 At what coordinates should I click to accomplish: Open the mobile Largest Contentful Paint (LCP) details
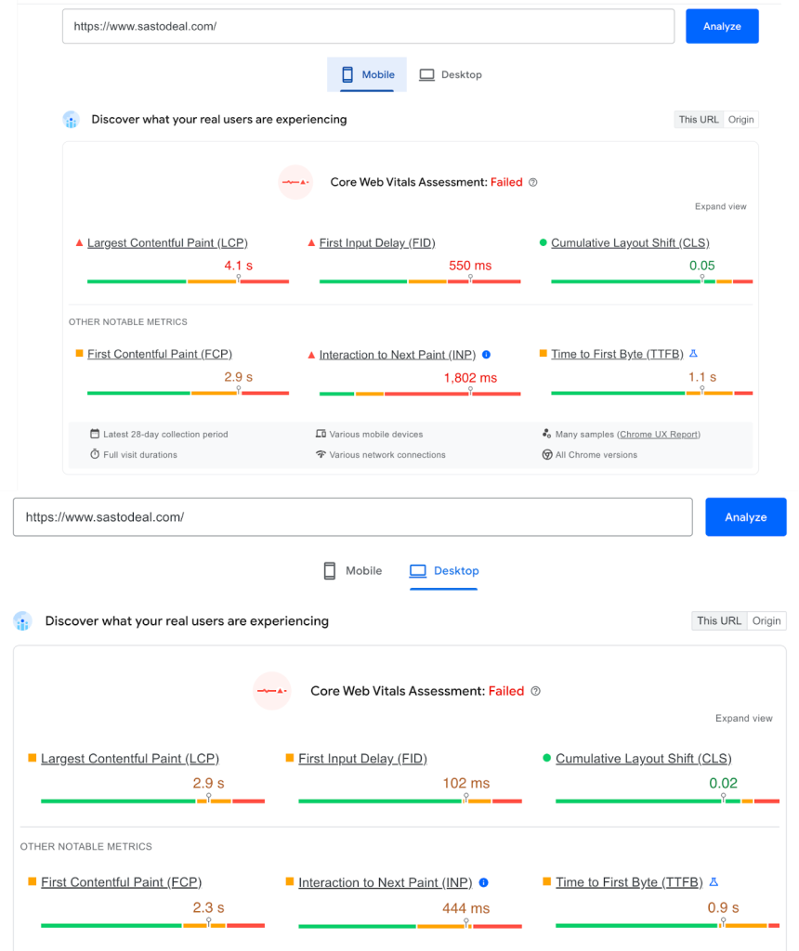click(167, 243)
